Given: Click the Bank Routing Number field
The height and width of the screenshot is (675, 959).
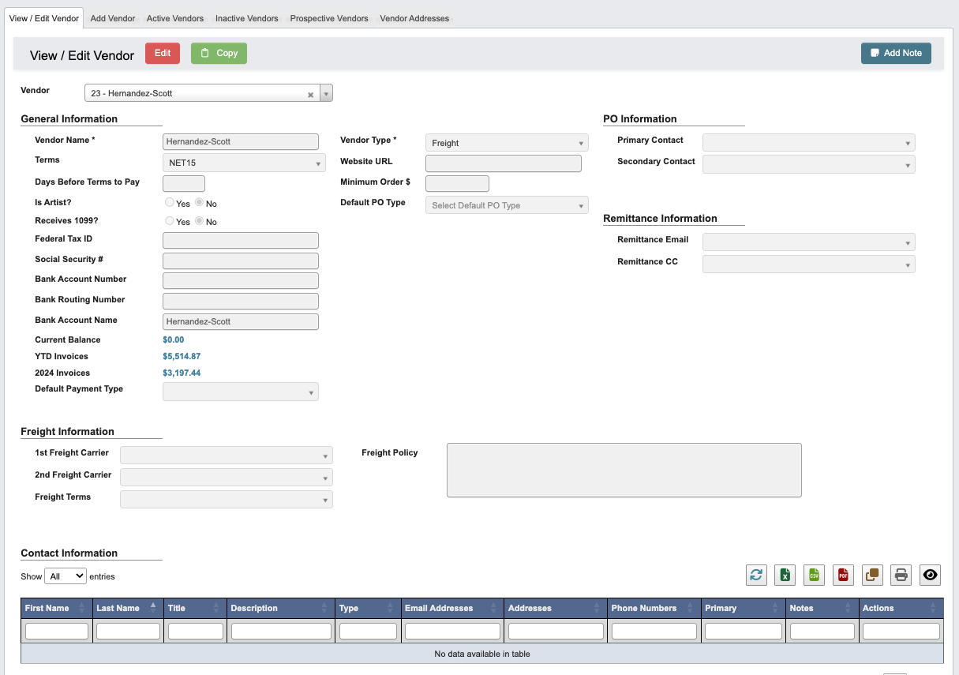Looking at the screenshot, I should pyautogui.click(x=241, y=302).
